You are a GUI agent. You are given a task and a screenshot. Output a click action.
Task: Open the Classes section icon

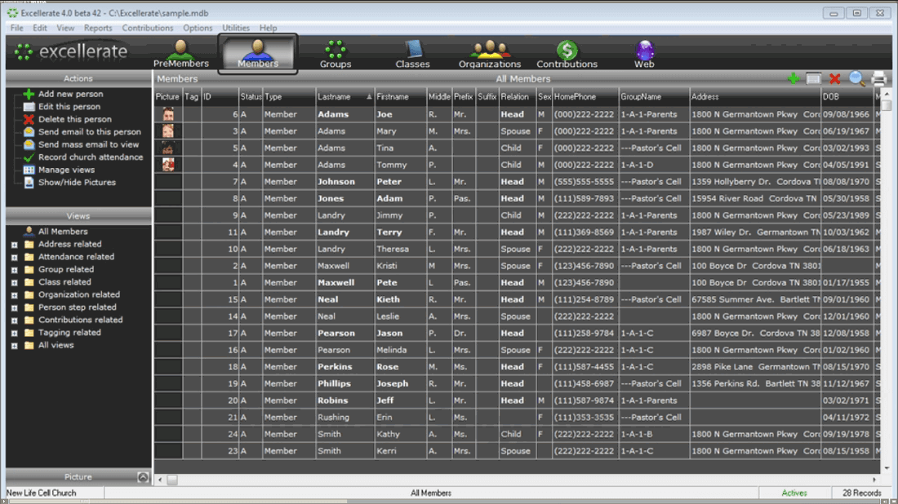coord(412,51)
